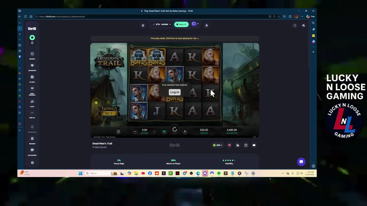Click the 325.00 win value
The height and width of the screenshot is (206, 367).
[204, 130]
